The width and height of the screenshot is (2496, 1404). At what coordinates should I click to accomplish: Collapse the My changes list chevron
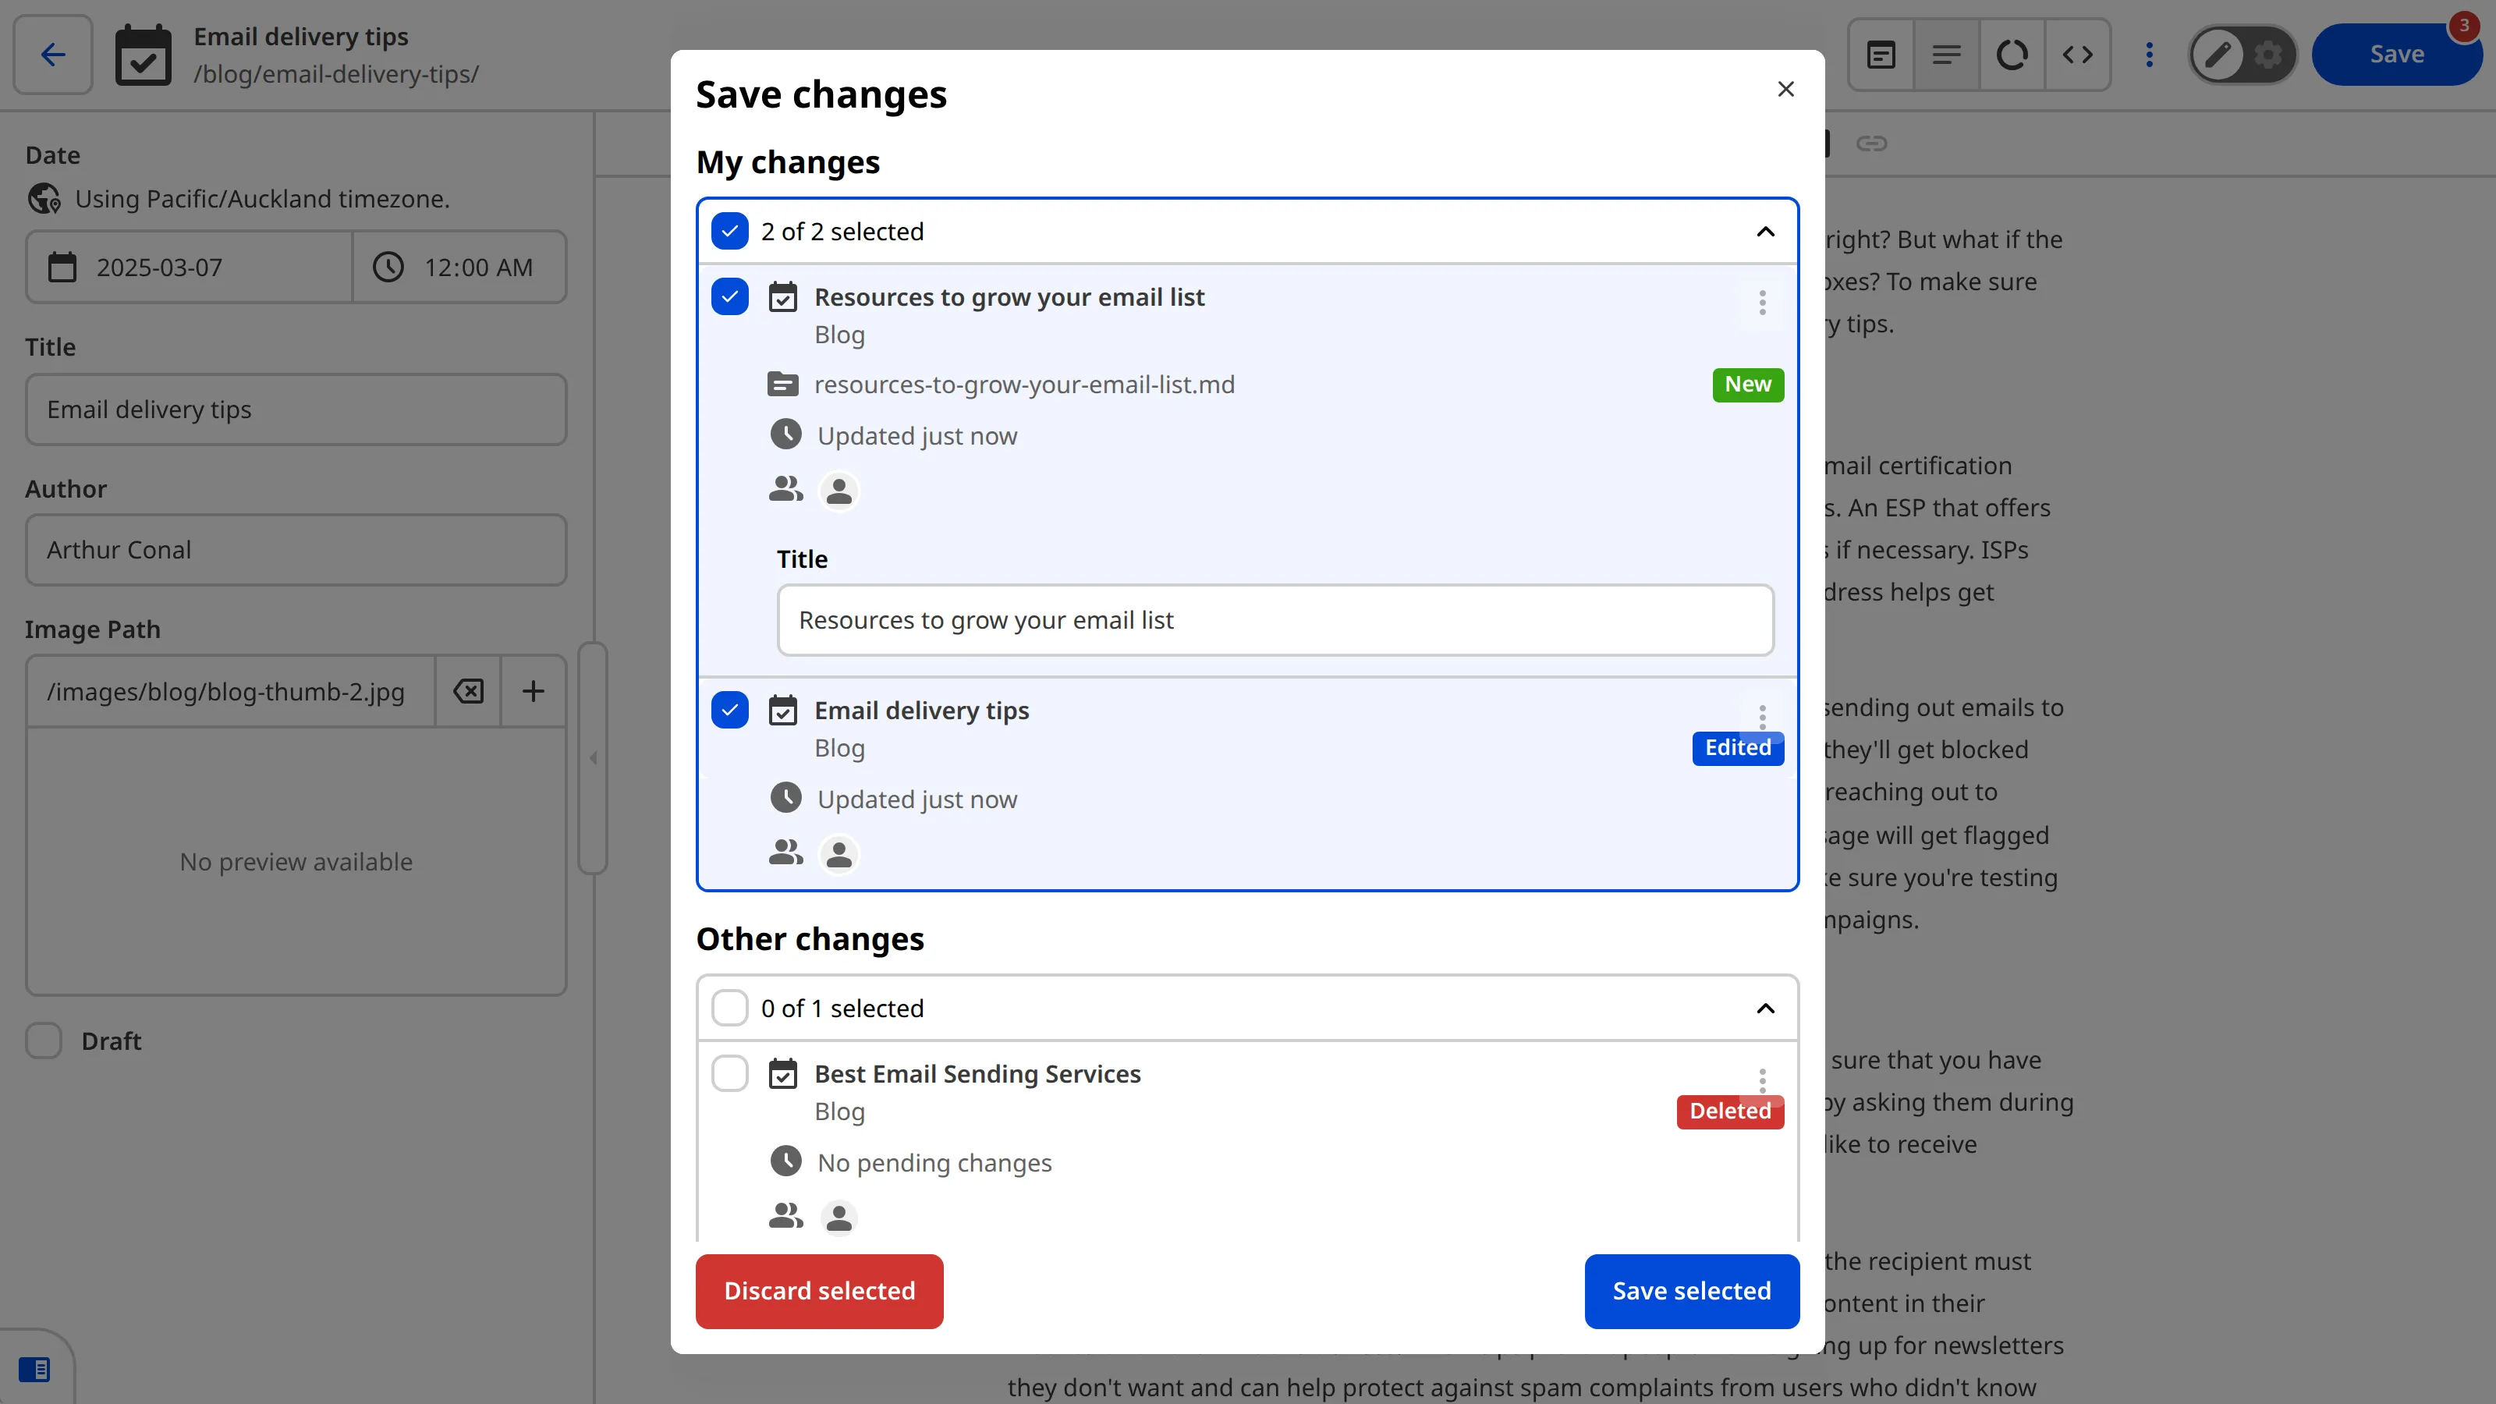pos(1765,232)
